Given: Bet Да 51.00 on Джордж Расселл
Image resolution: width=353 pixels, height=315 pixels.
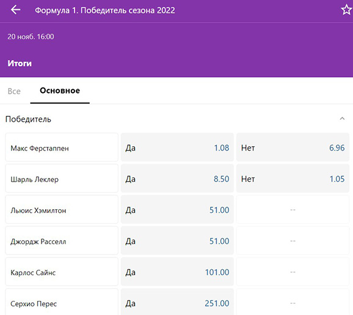Looking at the screenshot, I should (x=177, y=240).
